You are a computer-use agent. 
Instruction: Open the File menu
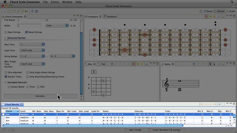(x=45, y=2)
